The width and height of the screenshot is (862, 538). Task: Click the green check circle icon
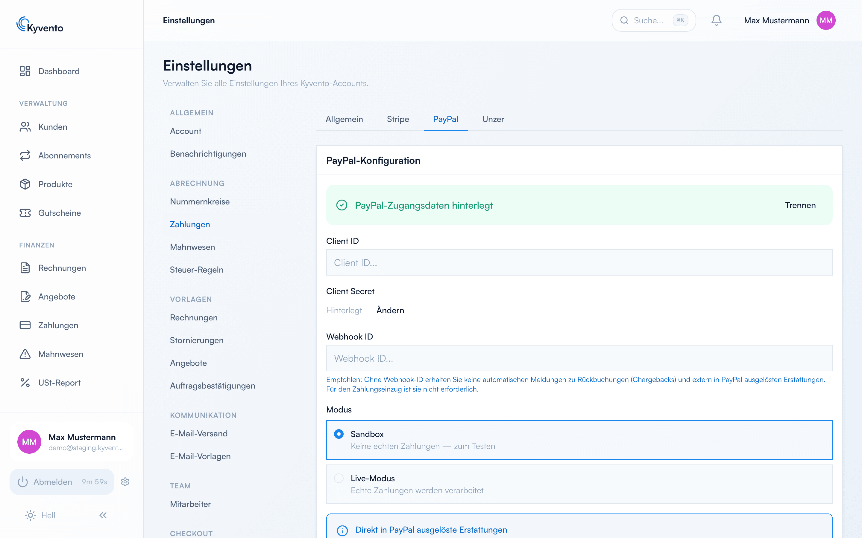click(x=342, y=205)
